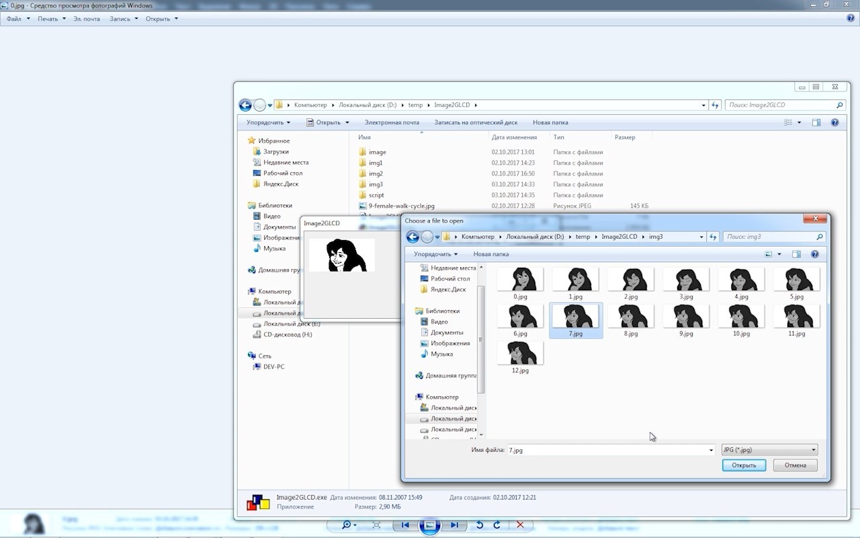Viewport: 860px width, 538px height.
Task: Click the help icon in Photo Viewer menu bar
Action: point(851,19)
